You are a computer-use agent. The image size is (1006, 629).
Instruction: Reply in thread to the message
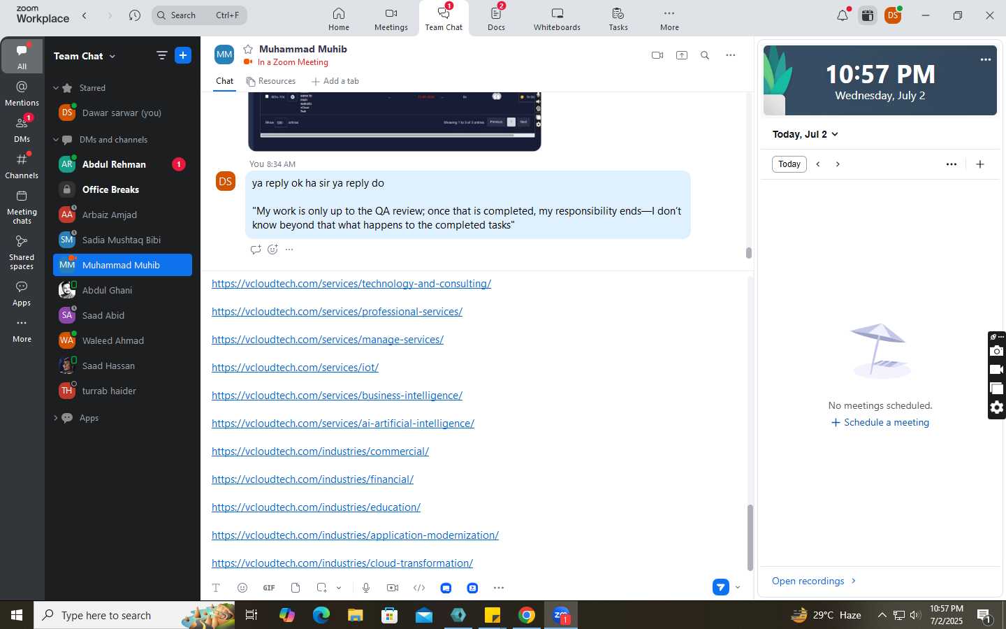coord(256,250)
